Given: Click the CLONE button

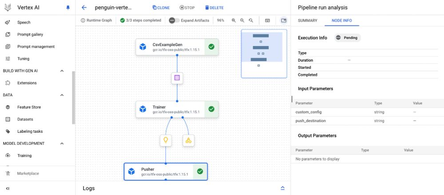Looking at the screenshot, I should (161, 8).
